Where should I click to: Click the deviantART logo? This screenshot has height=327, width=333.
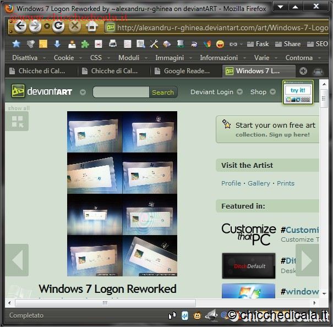(x=42, y=92)
